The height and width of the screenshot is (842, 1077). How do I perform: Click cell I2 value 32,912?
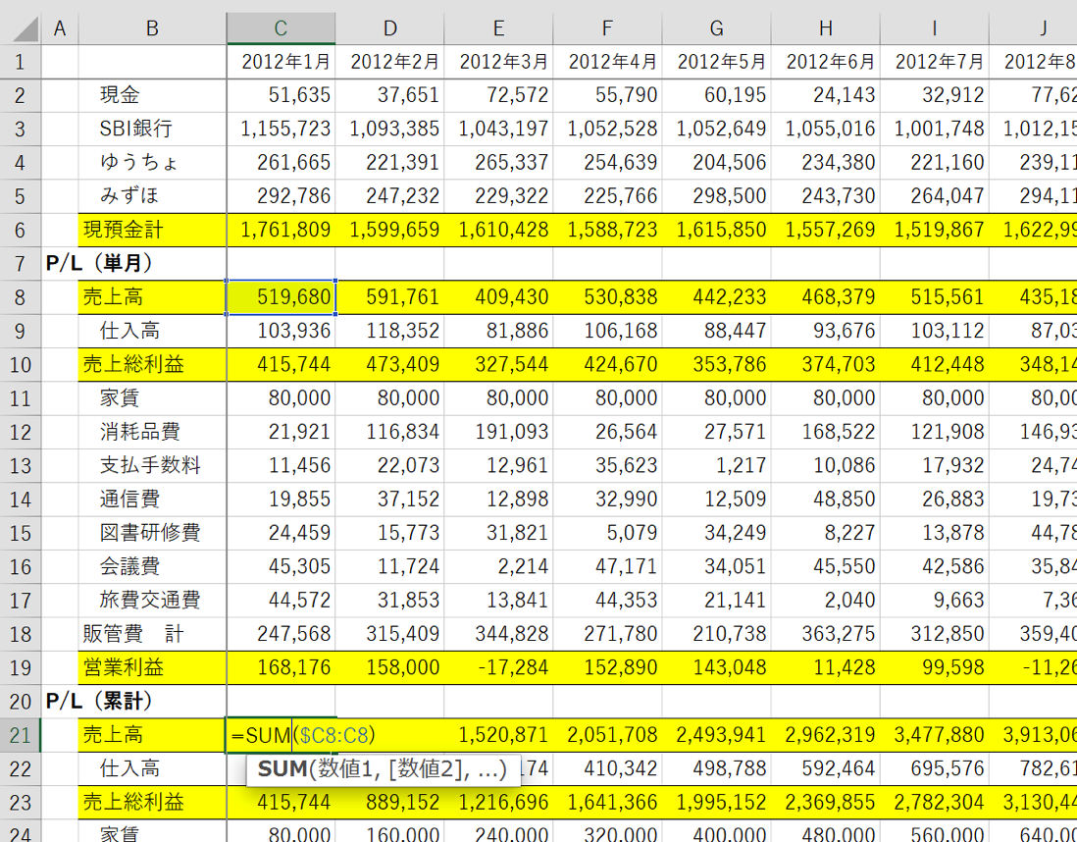(x=935, y=95)
